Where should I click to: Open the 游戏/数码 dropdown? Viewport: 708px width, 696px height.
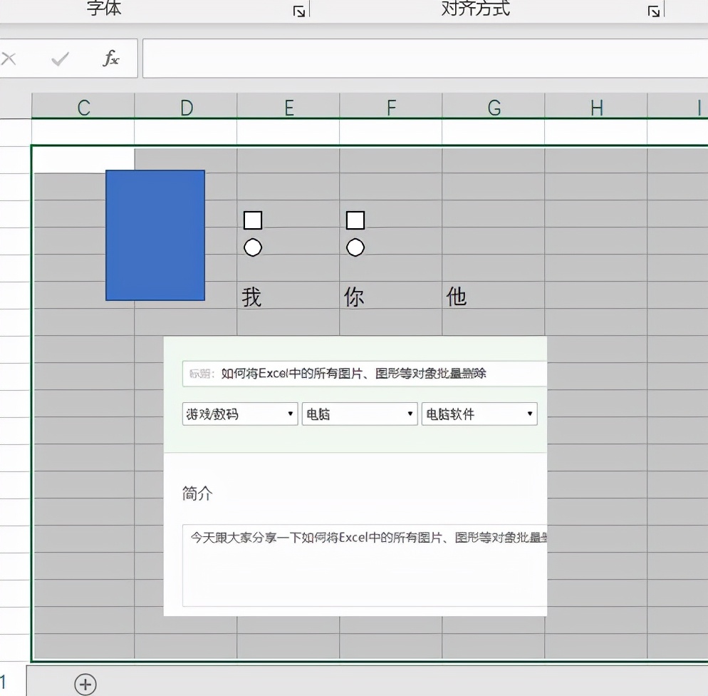(x=291, y=414)
